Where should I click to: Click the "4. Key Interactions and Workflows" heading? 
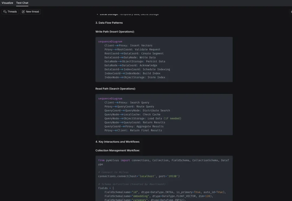[117, 142]
